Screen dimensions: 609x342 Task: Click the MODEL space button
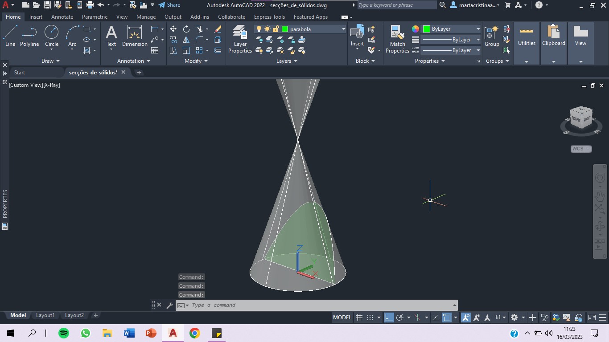pyautogui.click(x=342, y=318)
